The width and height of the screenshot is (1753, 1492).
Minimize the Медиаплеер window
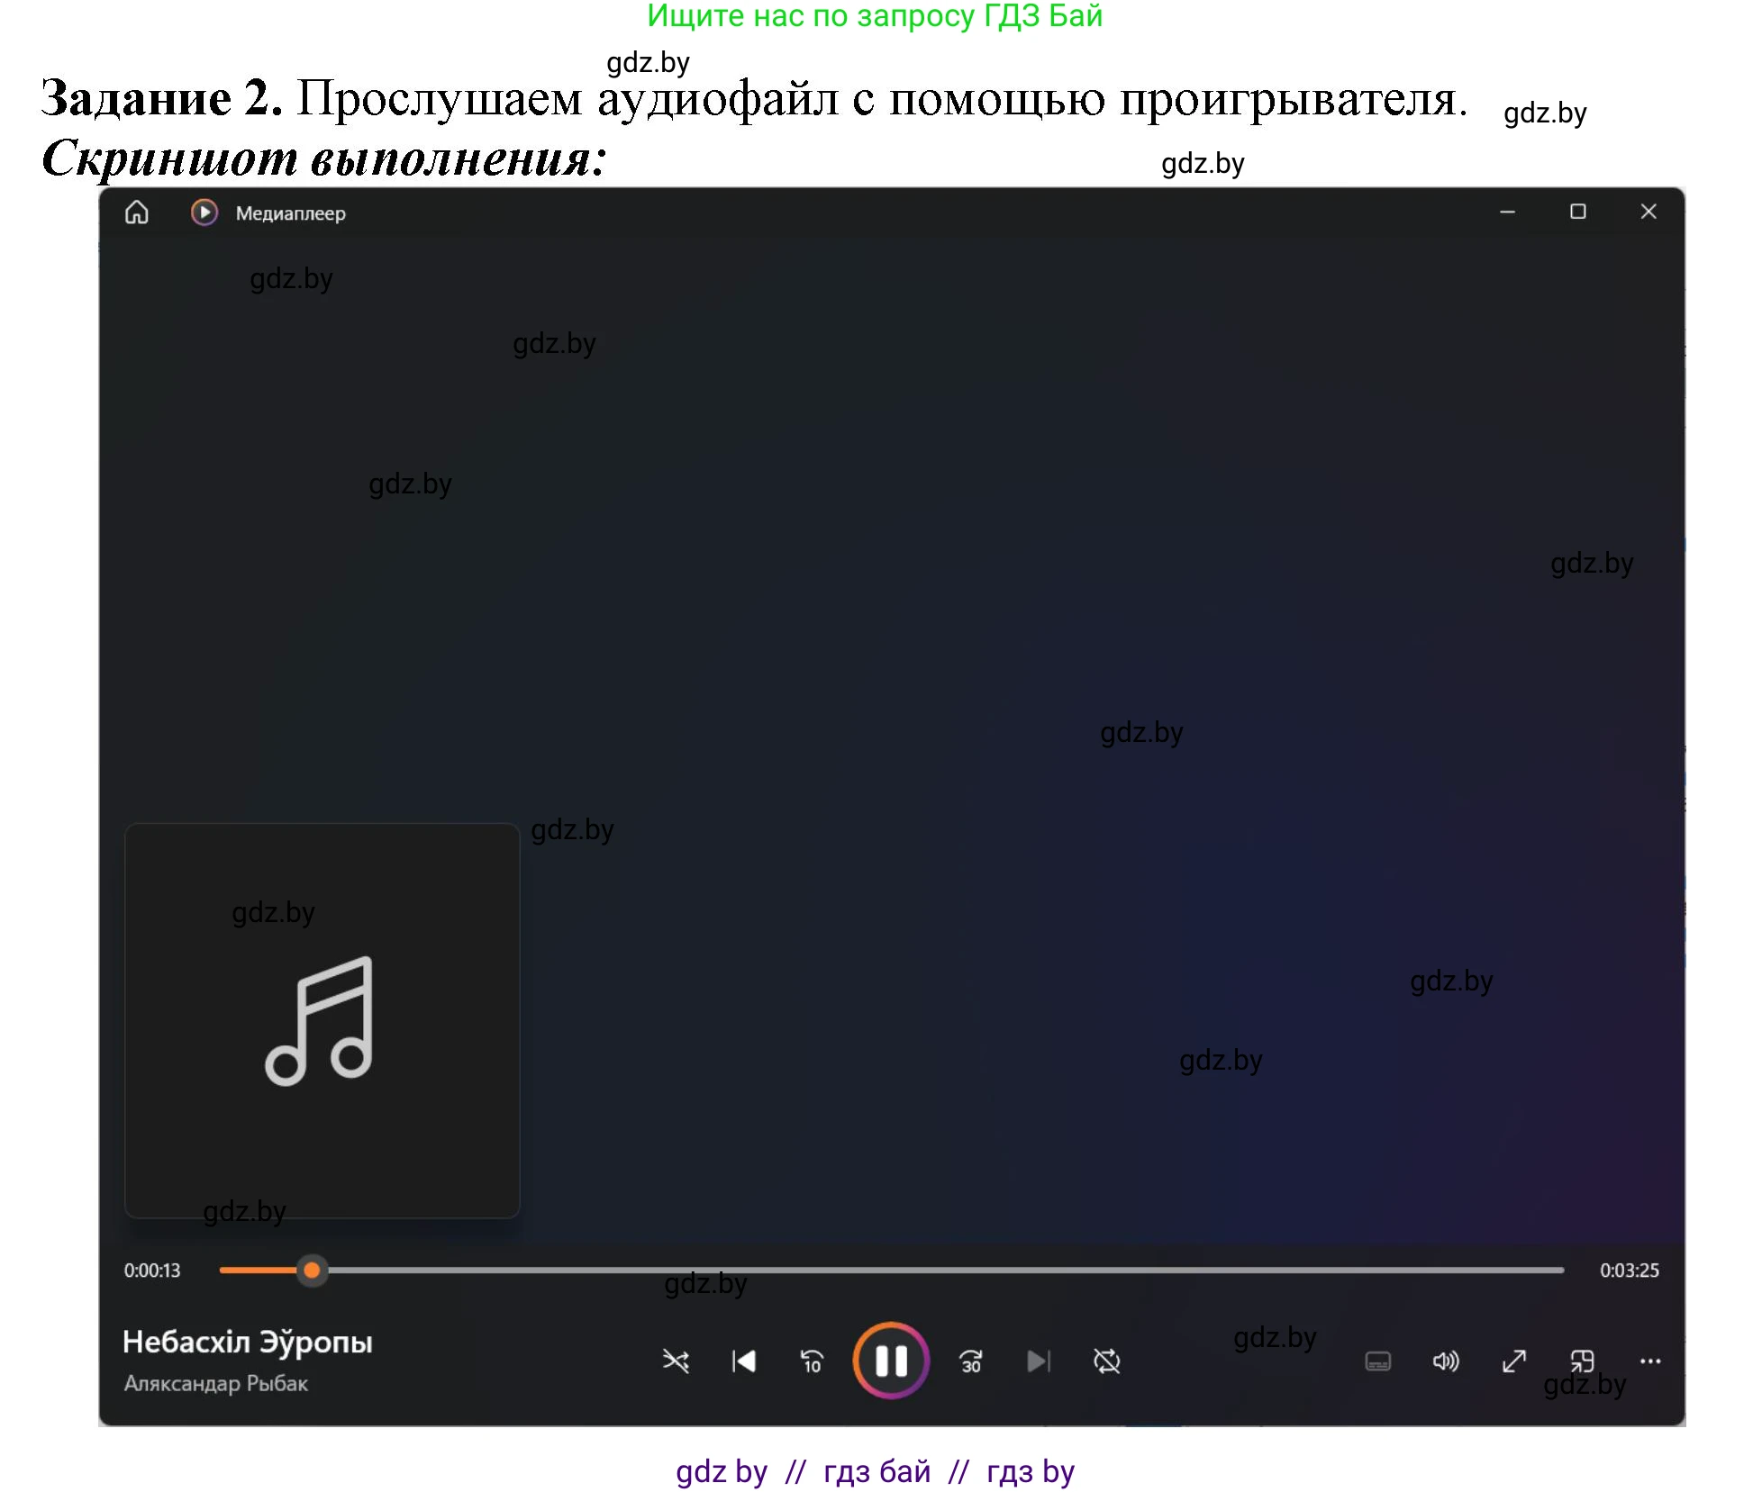click(1507, 212)
